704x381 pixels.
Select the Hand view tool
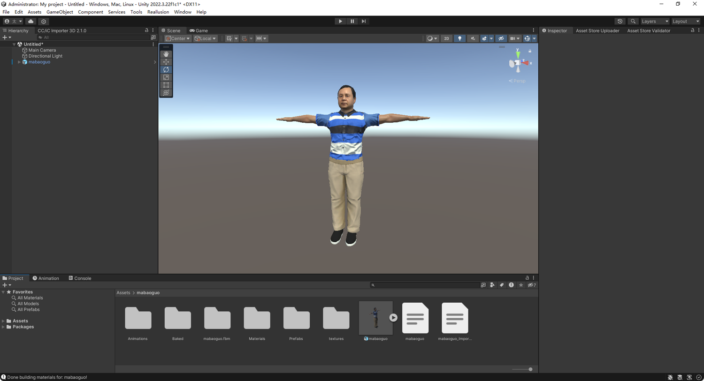pos(166,54)
